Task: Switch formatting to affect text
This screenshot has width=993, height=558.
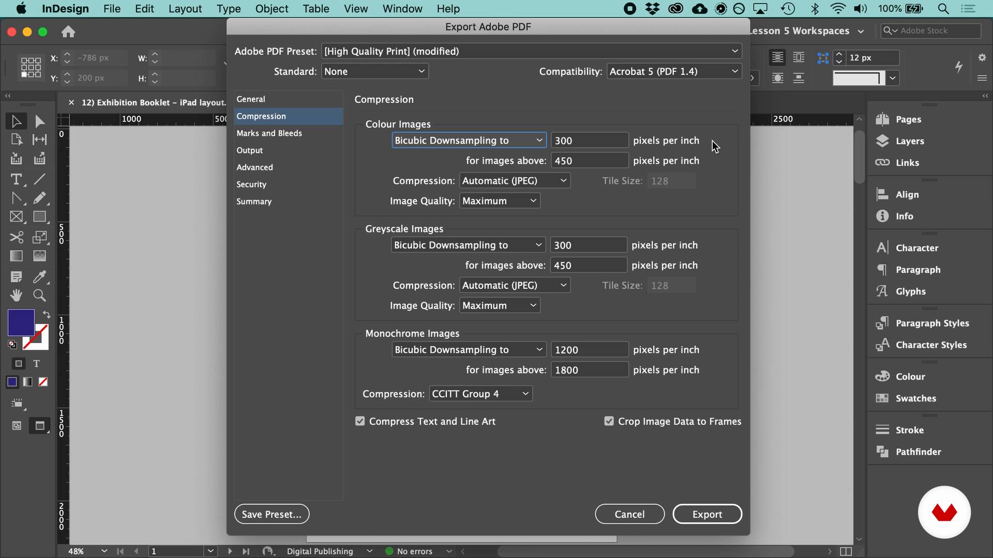Action: tap(36, 364)
